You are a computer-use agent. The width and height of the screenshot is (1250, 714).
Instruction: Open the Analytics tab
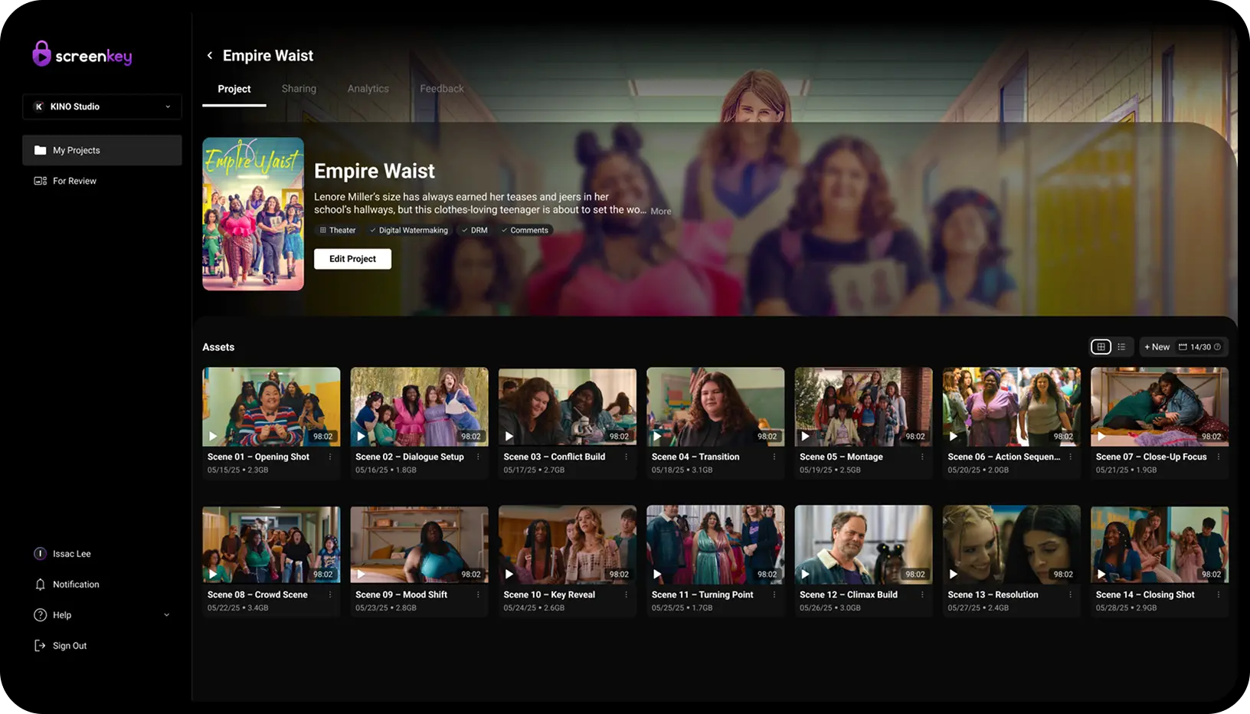(368, 89)
